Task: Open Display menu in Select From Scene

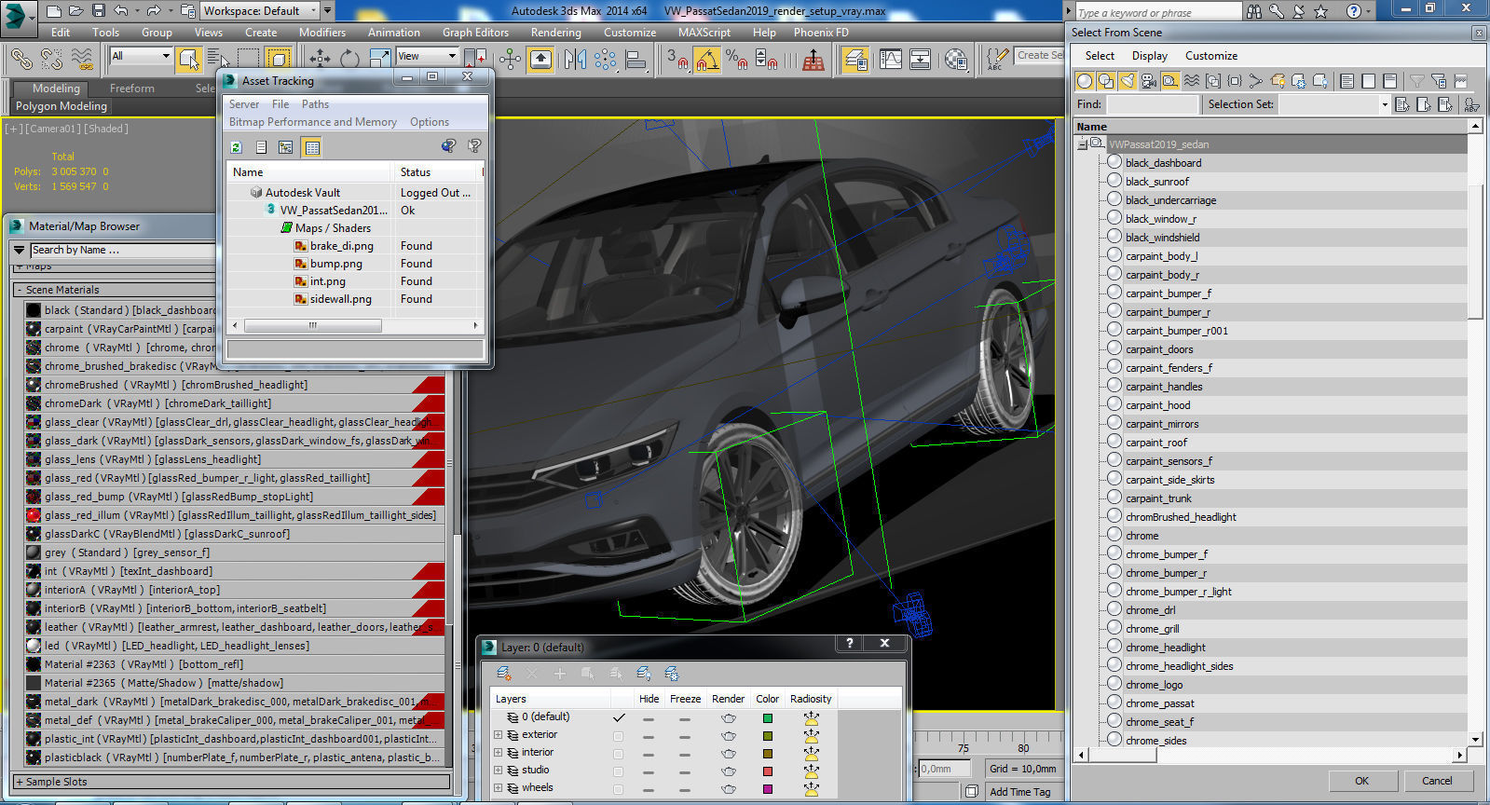Action: (x=1149, y=56)
